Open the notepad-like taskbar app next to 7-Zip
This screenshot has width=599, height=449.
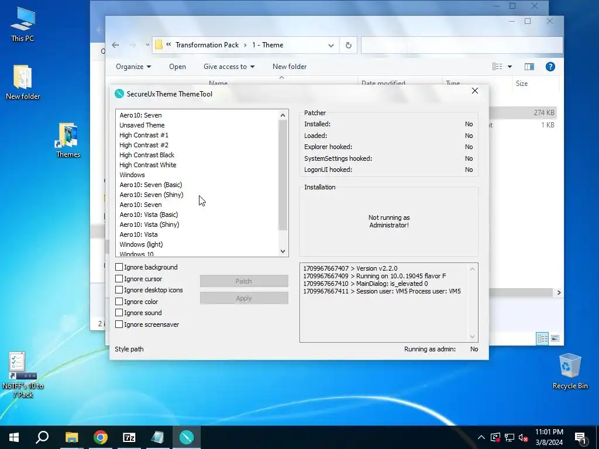(x=157, y=437)
